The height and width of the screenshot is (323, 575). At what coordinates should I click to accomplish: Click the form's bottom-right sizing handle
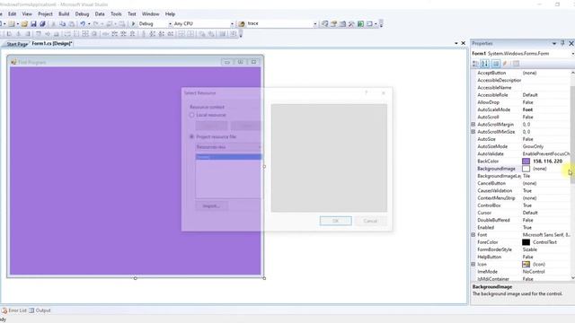pyautogui.click(x=264, y=278)
